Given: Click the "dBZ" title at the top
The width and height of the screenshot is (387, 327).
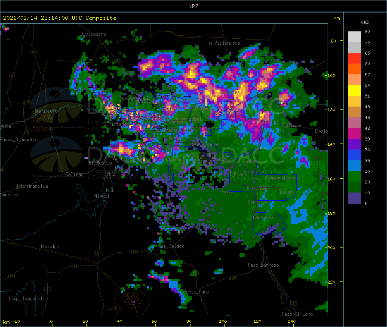Looking at the screenshot, I should point(193,6).
